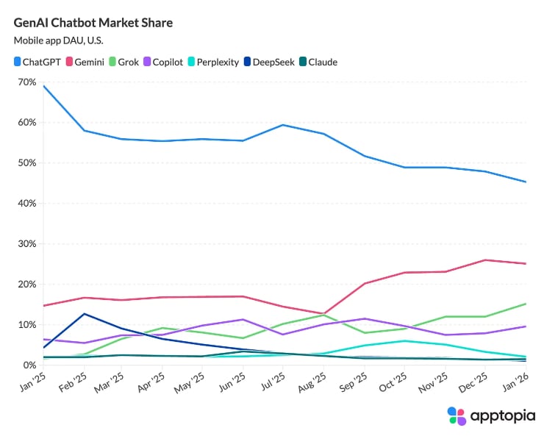Click the Apptopia logo icon
Image resolution: width=558 pixels, height=436 pixels.
pyautogui.click(x=457, y=416)
